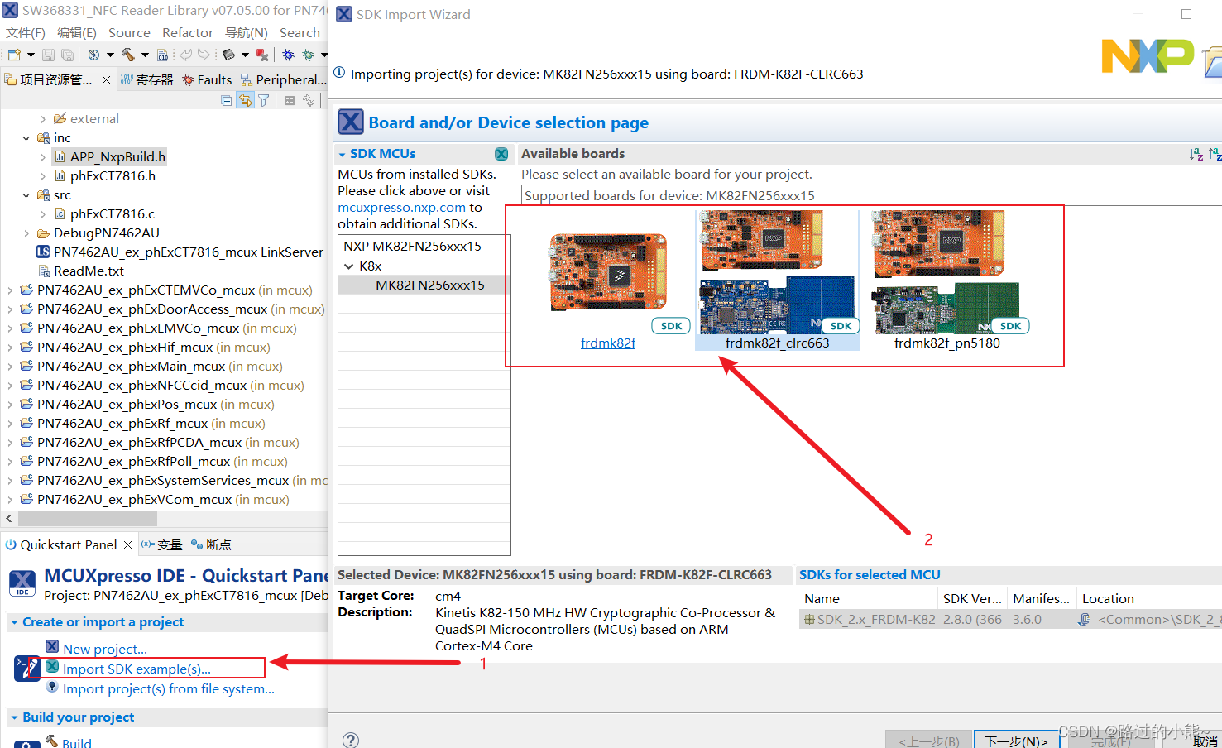1222x748 pixels.
Task: Open the Search menu
Action: [300, 32]
